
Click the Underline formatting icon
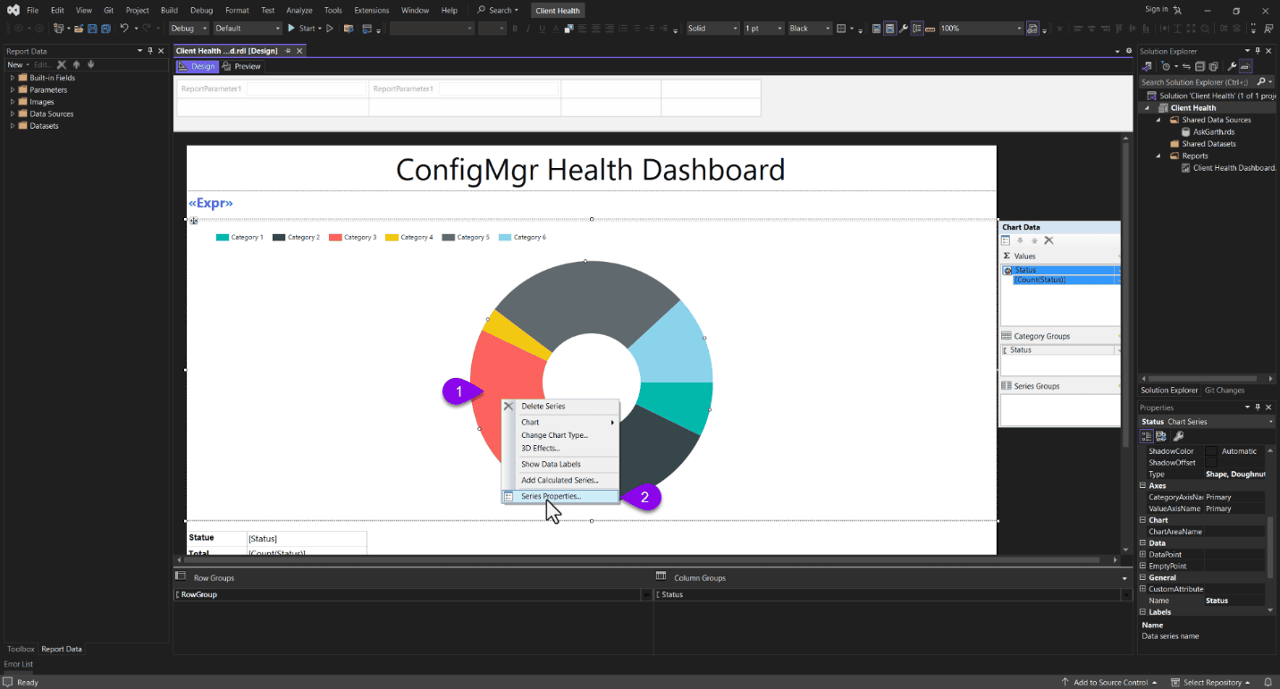tap(542, 29)
